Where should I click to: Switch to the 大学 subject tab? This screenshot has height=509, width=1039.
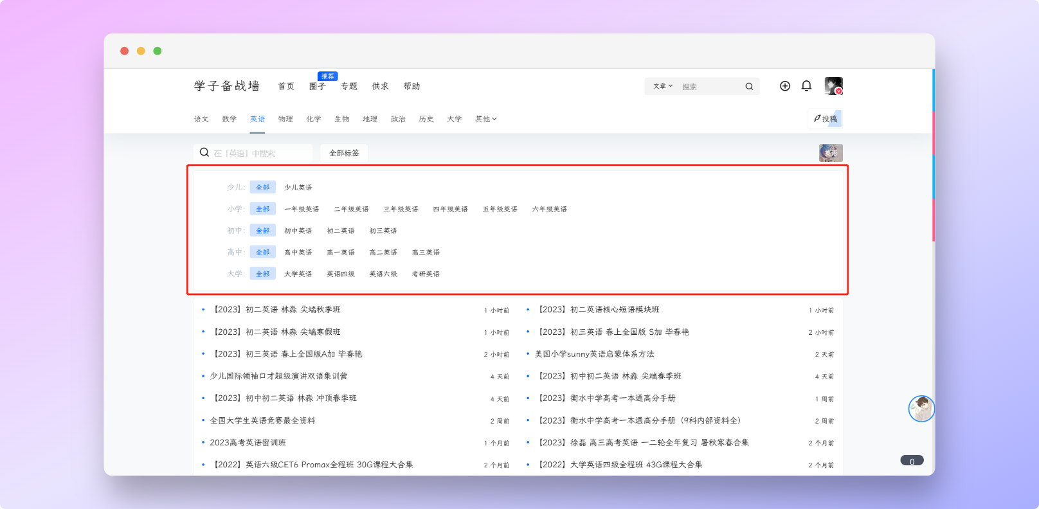click(x=455, y=119)
